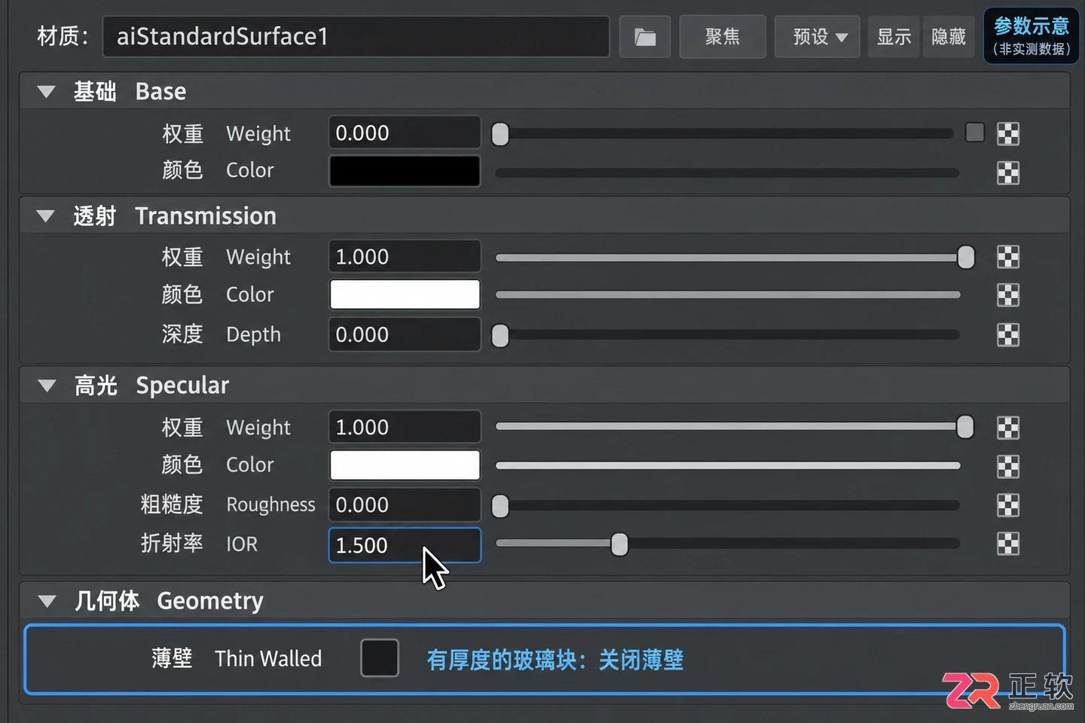Open map button for Base Color
Image resolution: width=1085 pixels, height=723 pixels.
1008,173
